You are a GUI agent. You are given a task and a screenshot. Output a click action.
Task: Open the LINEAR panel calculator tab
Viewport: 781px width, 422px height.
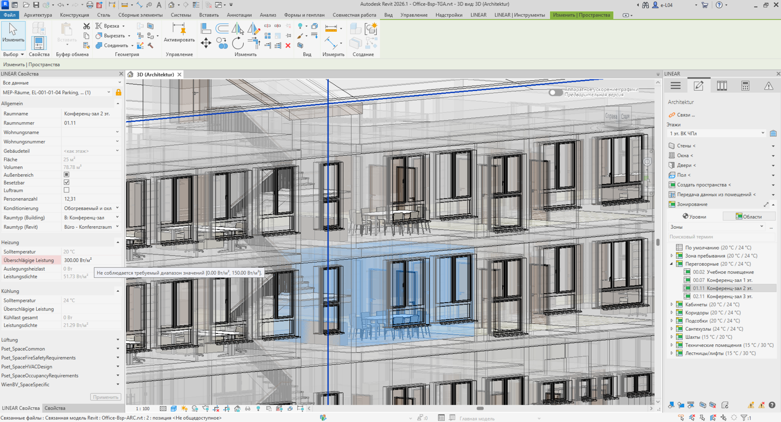tap(745, 86)
